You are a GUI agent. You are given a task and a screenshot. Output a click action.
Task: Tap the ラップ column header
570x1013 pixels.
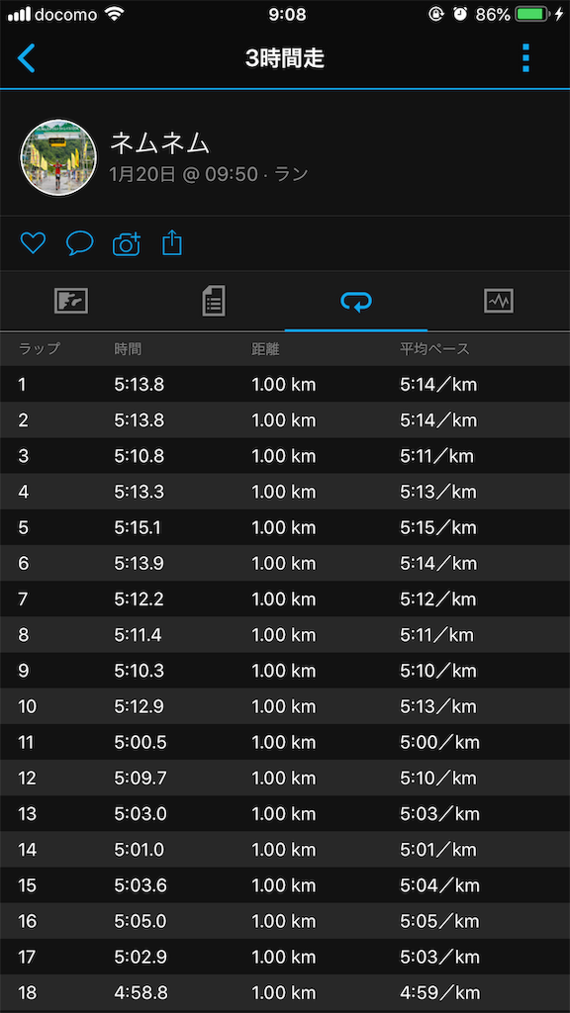pos(40,349)
